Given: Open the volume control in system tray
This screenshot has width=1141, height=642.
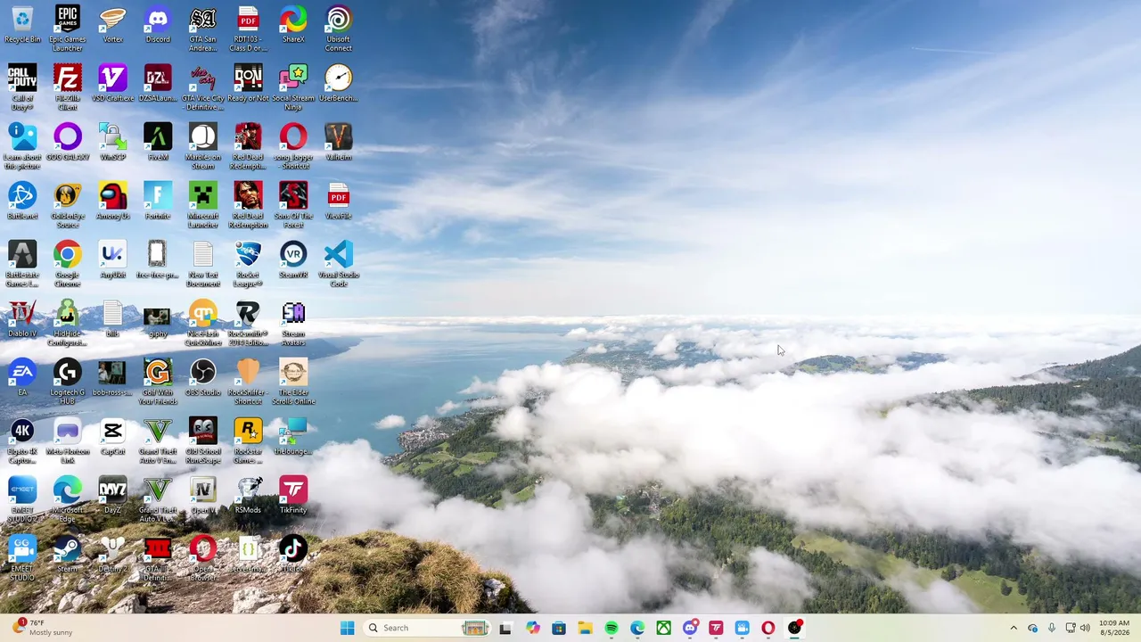Looking at the screenshot, I should (1085, 628).
